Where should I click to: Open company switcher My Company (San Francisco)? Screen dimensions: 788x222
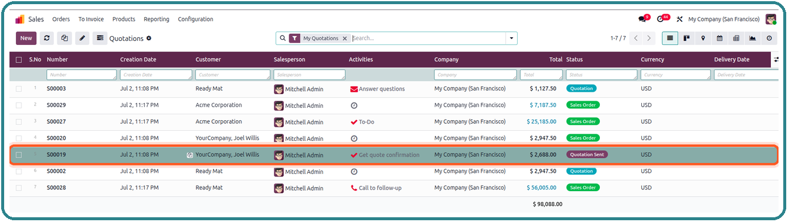click(724, 19)
